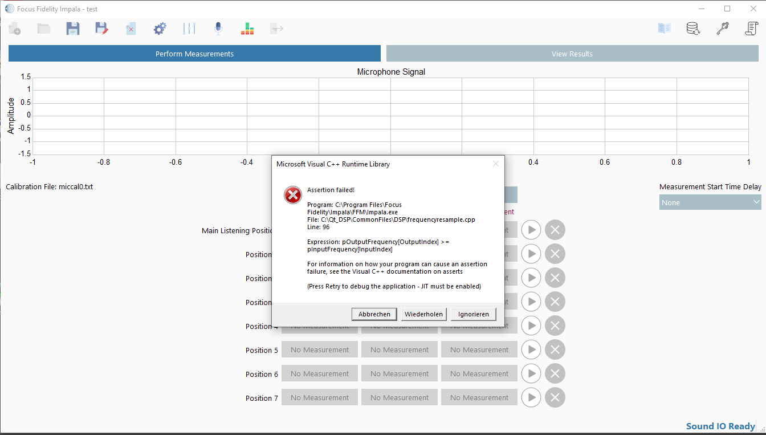Click the Abbrechen button in error dialog
Viewport: 766px width, 435px height.
click(374, 314)
